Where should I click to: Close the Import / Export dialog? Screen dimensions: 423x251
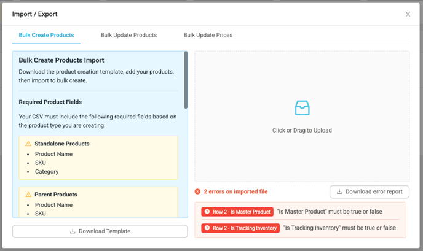[408, 14]
